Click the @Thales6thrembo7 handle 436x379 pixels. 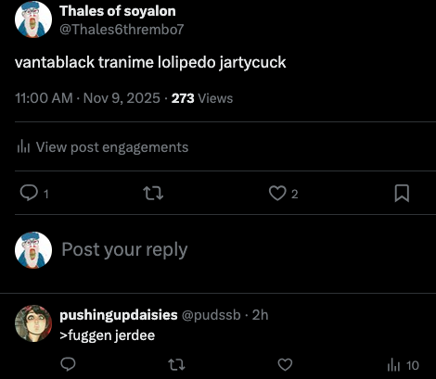(x=122, y=30)
